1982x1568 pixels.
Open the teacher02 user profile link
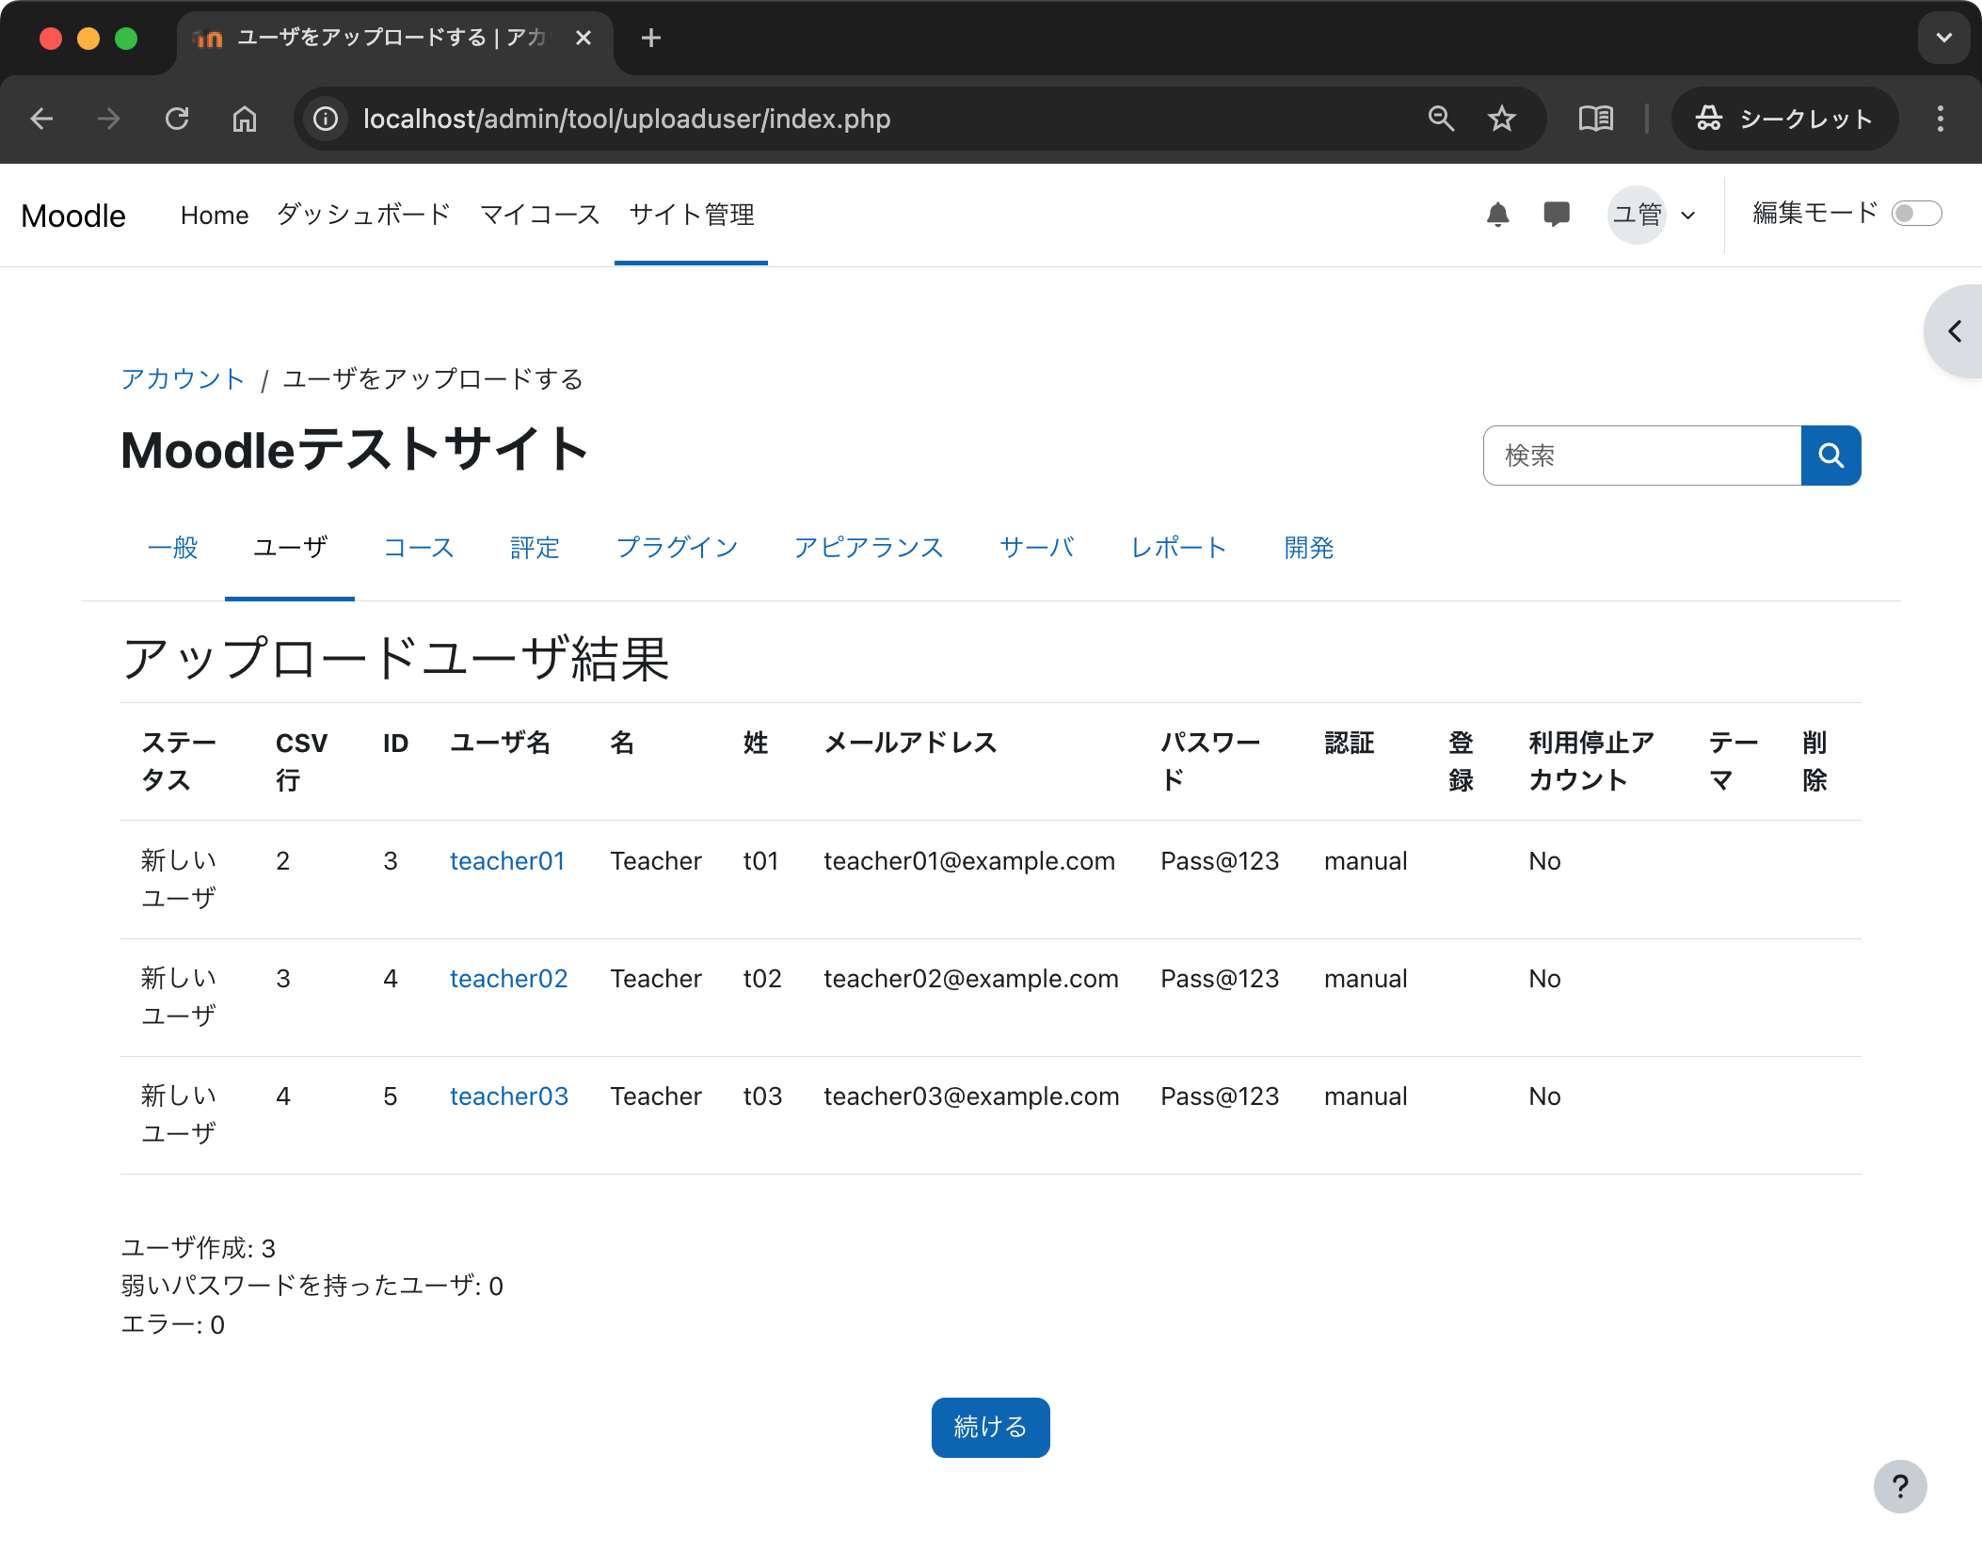pyautogui.click(x=508, y=978)
